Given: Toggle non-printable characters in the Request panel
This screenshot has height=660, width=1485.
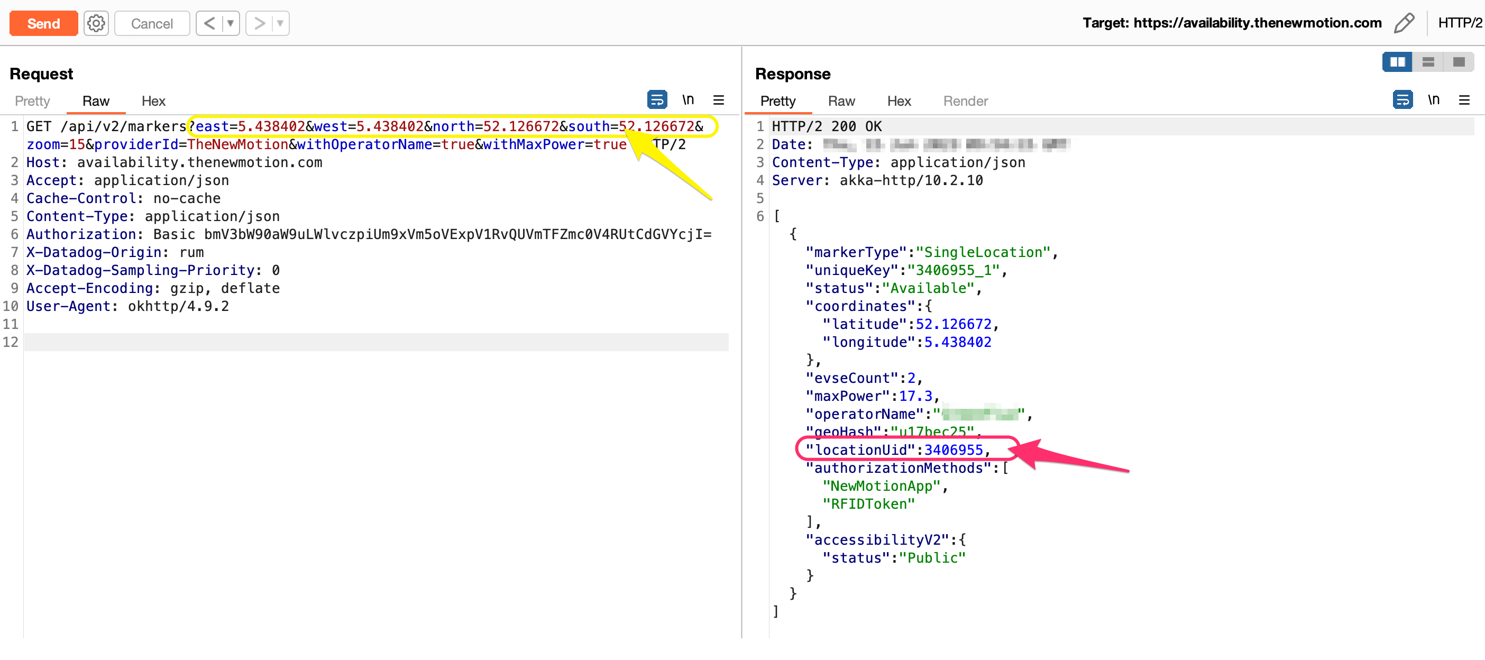Looking at the screenshot, I should (x=687, y=100).
